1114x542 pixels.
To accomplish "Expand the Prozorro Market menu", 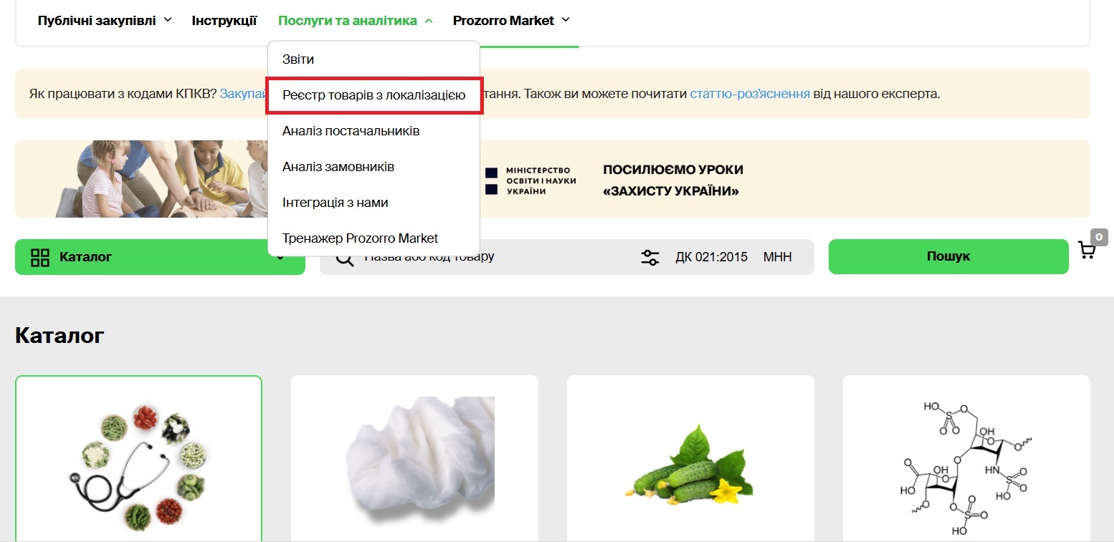I will pos(511,20).
